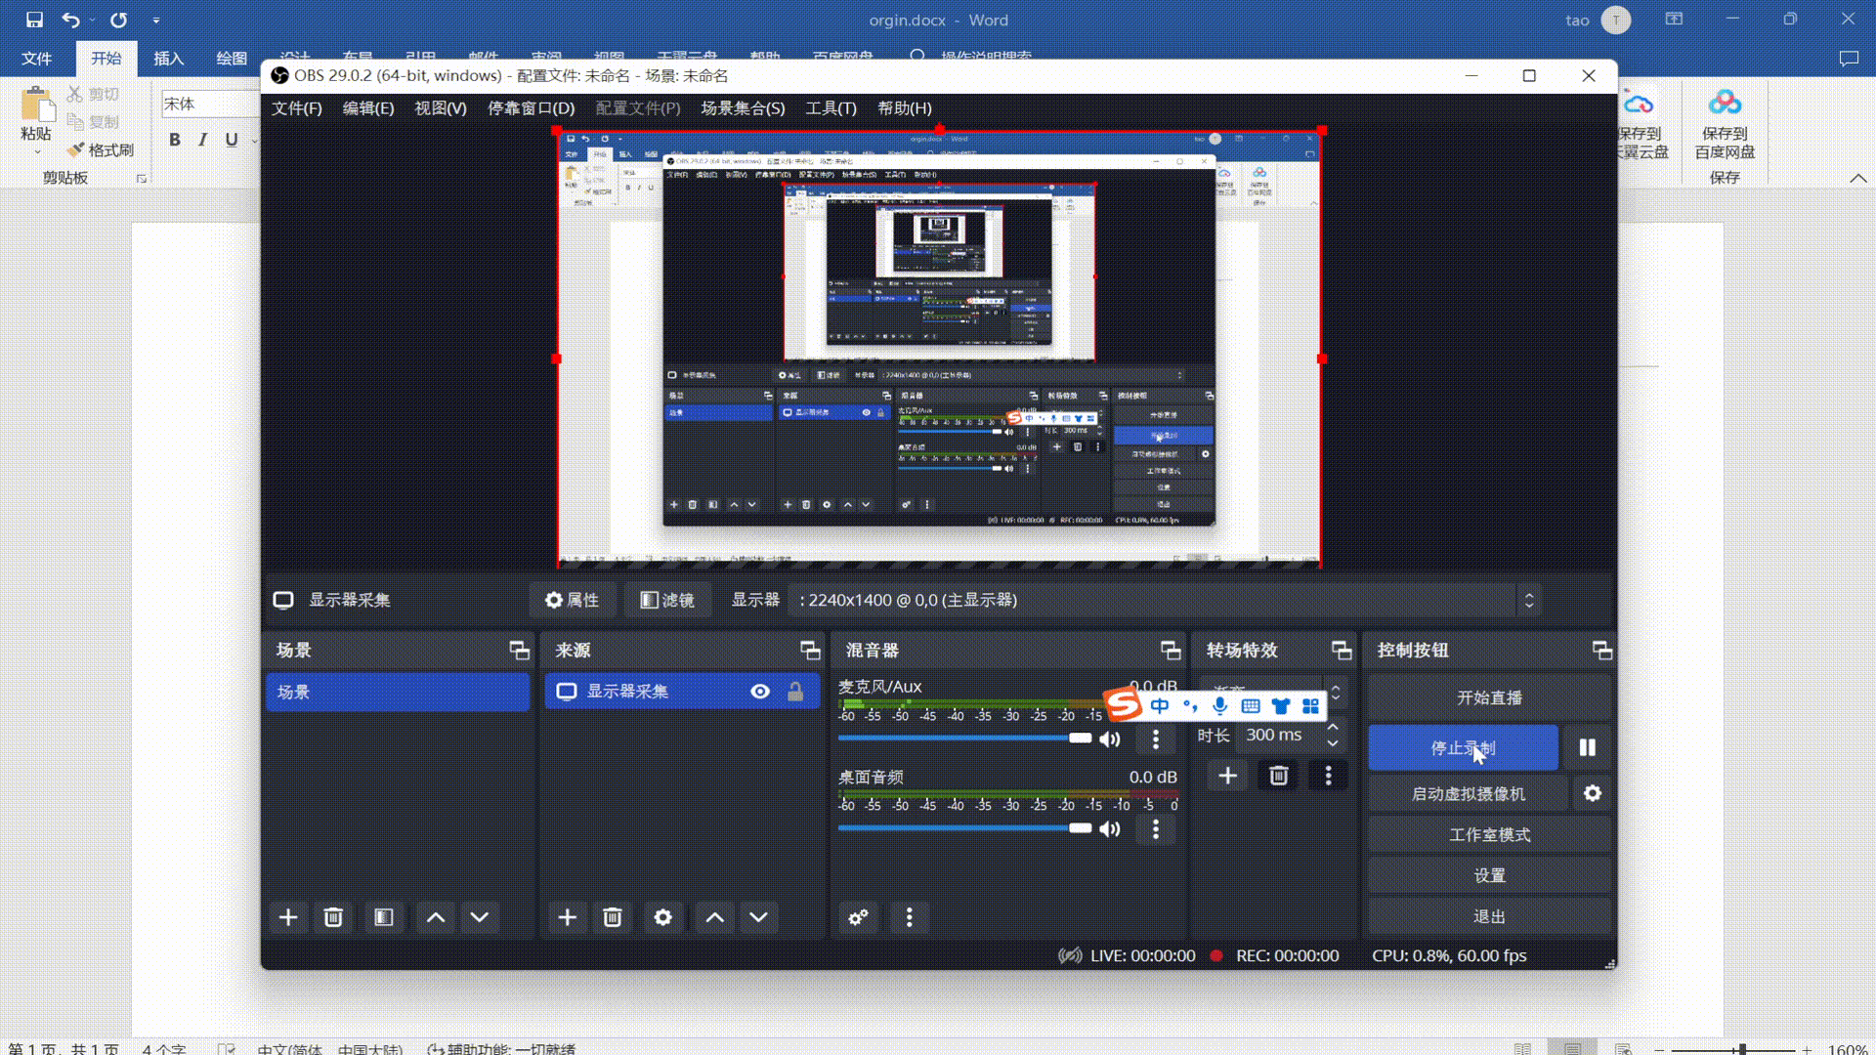1876x1055 pixels.
Task: Open scene filters icon in Scenes panel
Action: (x=384, y=917)
